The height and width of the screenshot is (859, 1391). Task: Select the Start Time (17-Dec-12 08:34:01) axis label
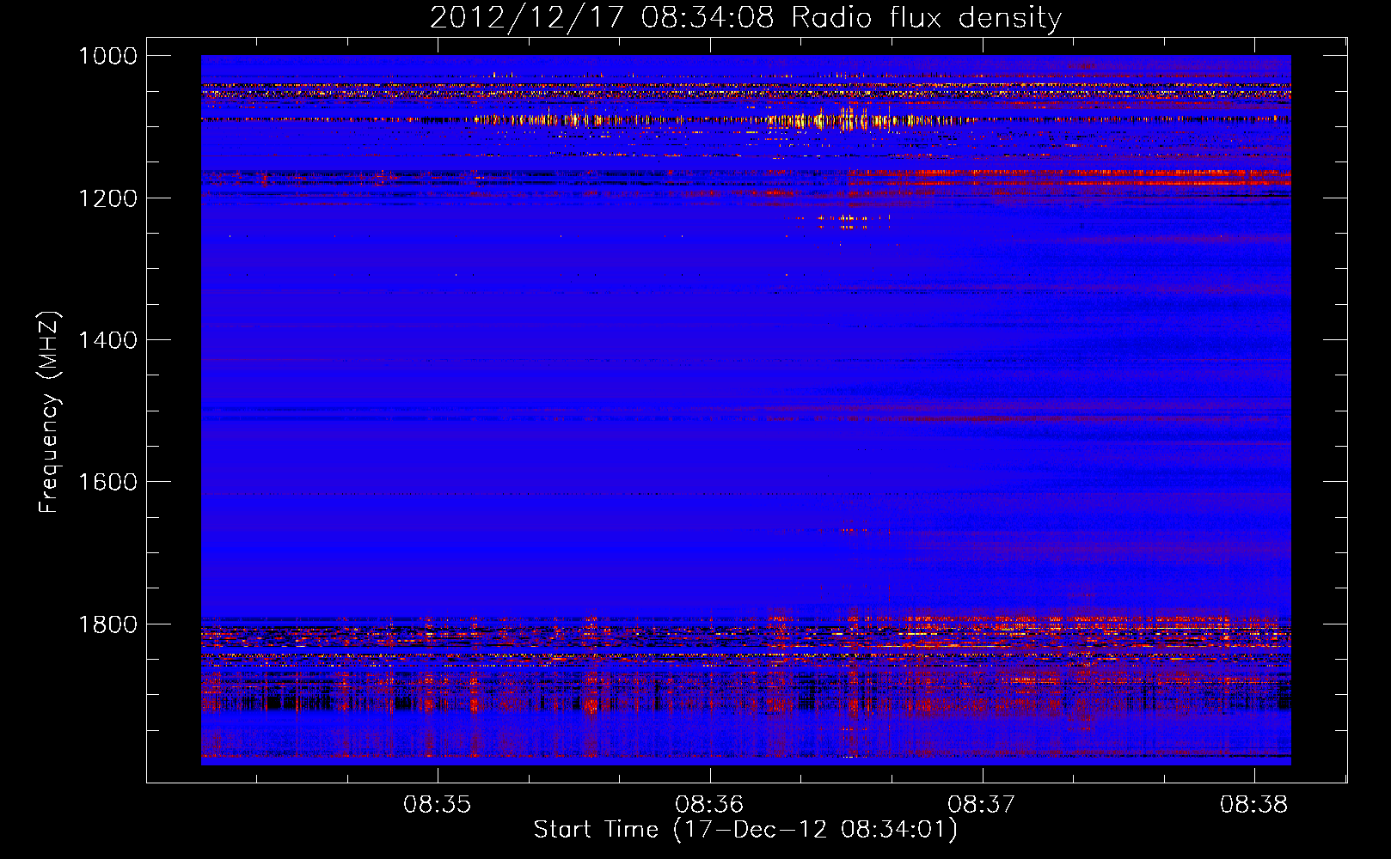[x=745, y=830]
